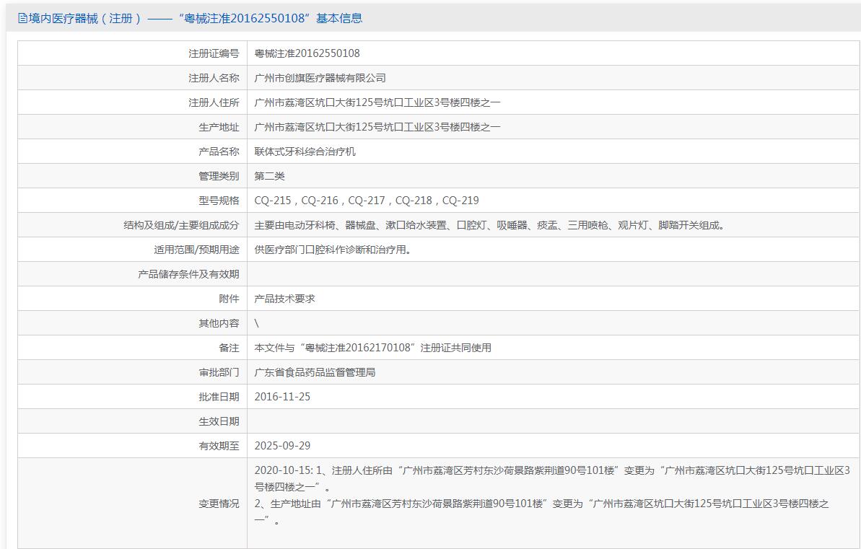The image size is (861, 549).
Task: Click the empty 产品储存条件及有效期 value cell
Action: 552,274
